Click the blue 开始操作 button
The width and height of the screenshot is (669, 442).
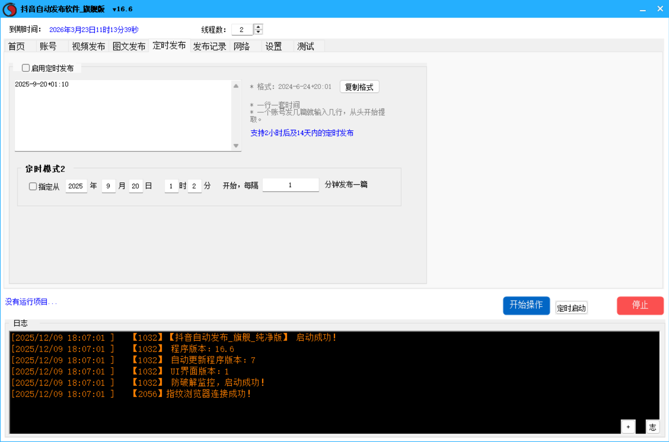(x=526, y=305)
